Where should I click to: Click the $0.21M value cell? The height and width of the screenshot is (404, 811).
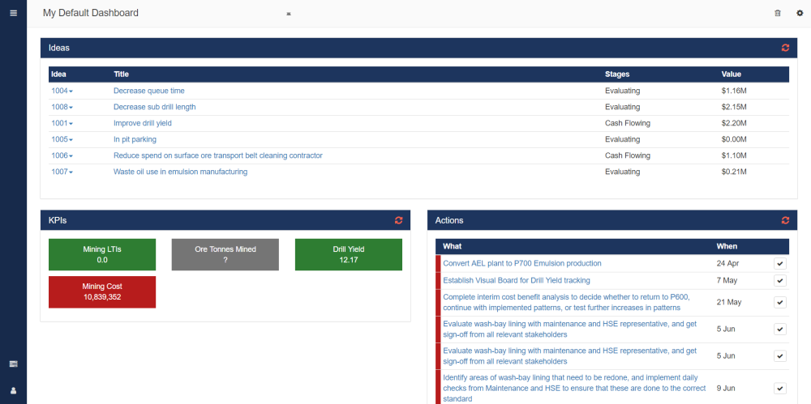(x=734, y=172)
